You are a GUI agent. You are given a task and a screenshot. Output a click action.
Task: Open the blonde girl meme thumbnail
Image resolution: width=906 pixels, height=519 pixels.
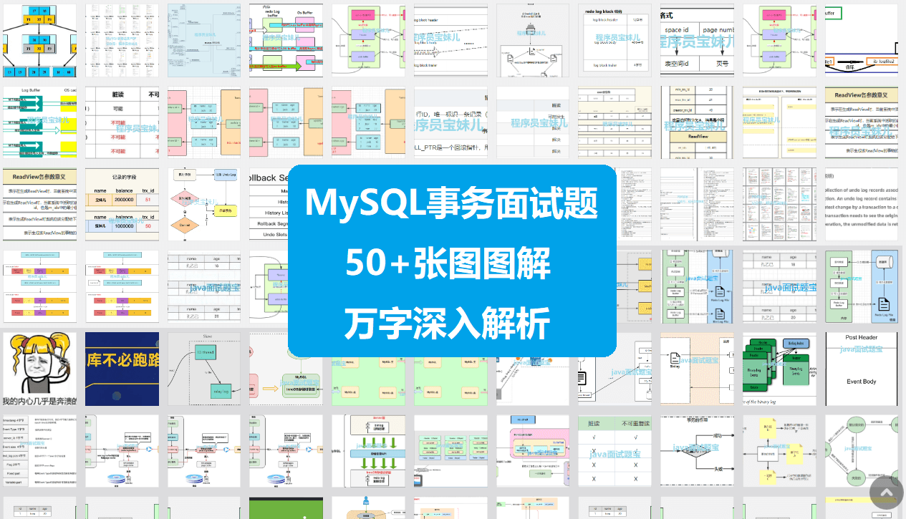(x=39, y=369)
